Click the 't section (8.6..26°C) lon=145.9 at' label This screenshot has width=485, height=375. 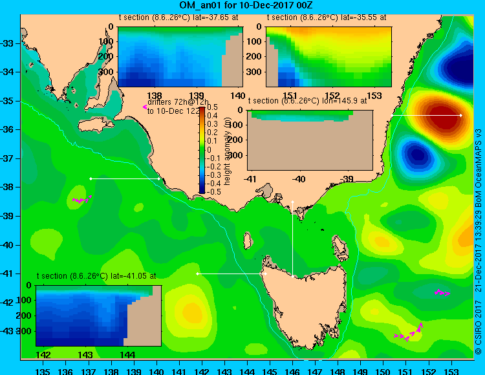307,101
